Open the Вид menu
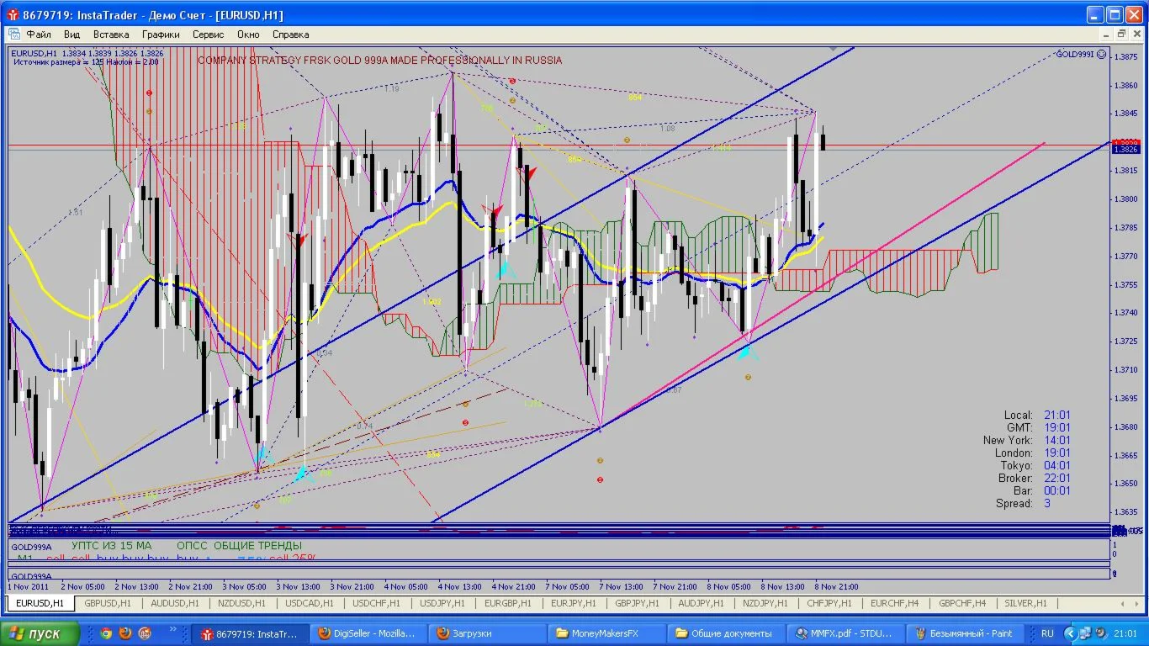The width and height of the screenshot is (1149, 646). 71,34
